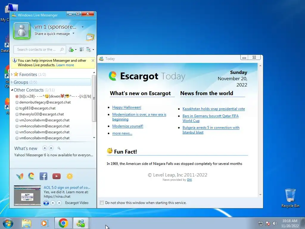Image resolution: width=305 pixels, height=229 pixels.
Task: Open the Show menu dropdown arrow
Action: 93,50
